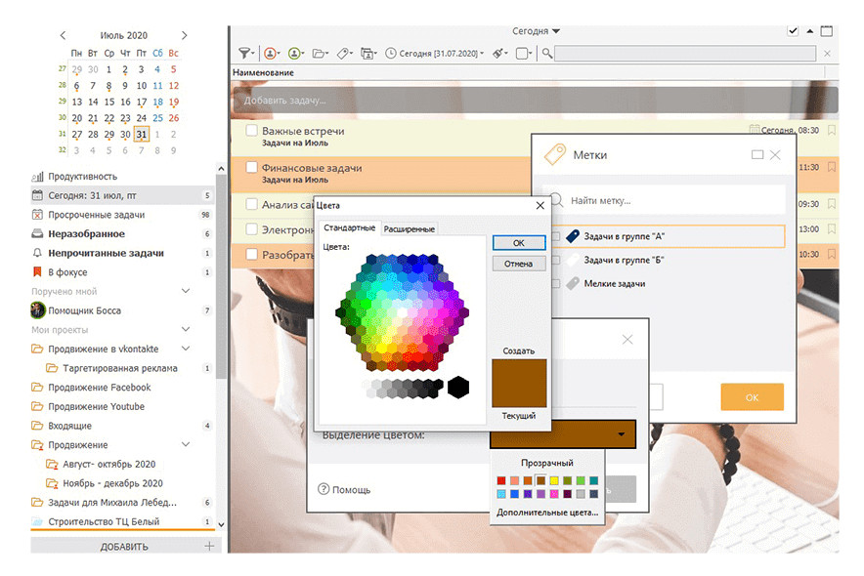Tick the checkbox for Задачи в группе "Б"
The height and width of the screenshot is (576, 864).
pos(556,261)
